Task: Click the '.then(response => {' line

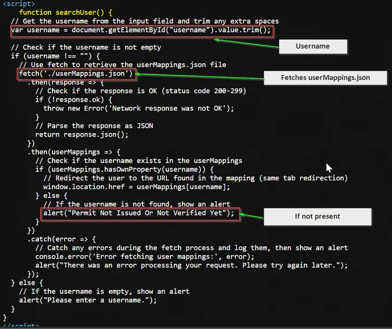Action: click(x=66, y=82)
